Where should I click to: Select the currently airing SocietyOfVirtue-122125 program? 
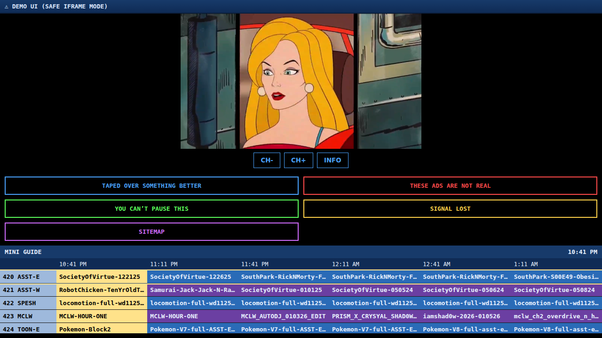102,277
